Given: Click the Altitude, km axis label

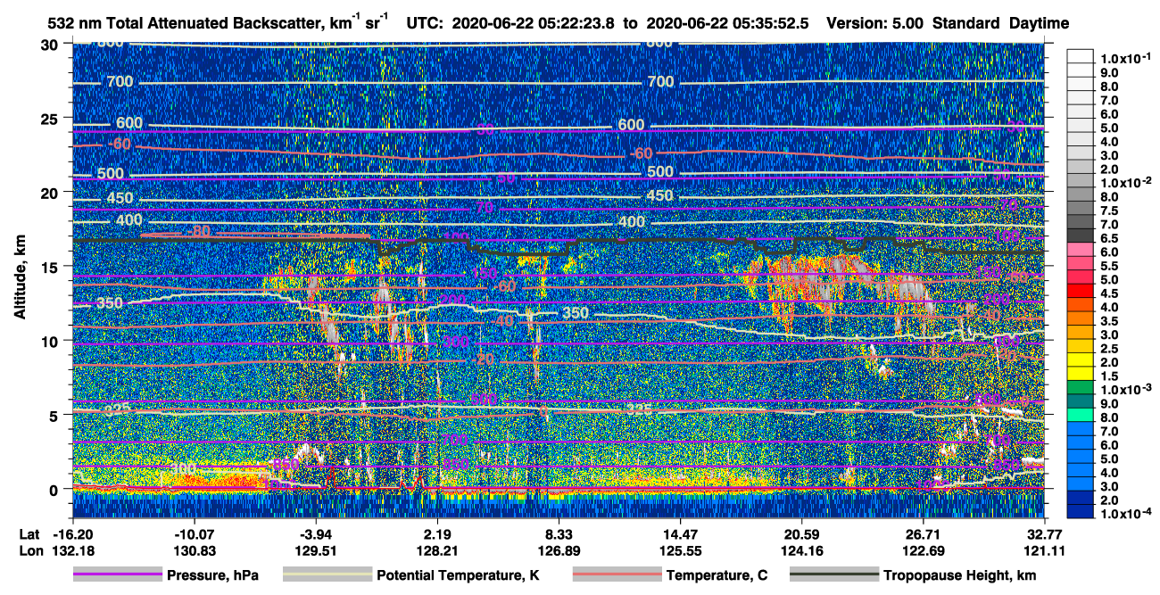Looking at the screenshot, I should (20, 278).
